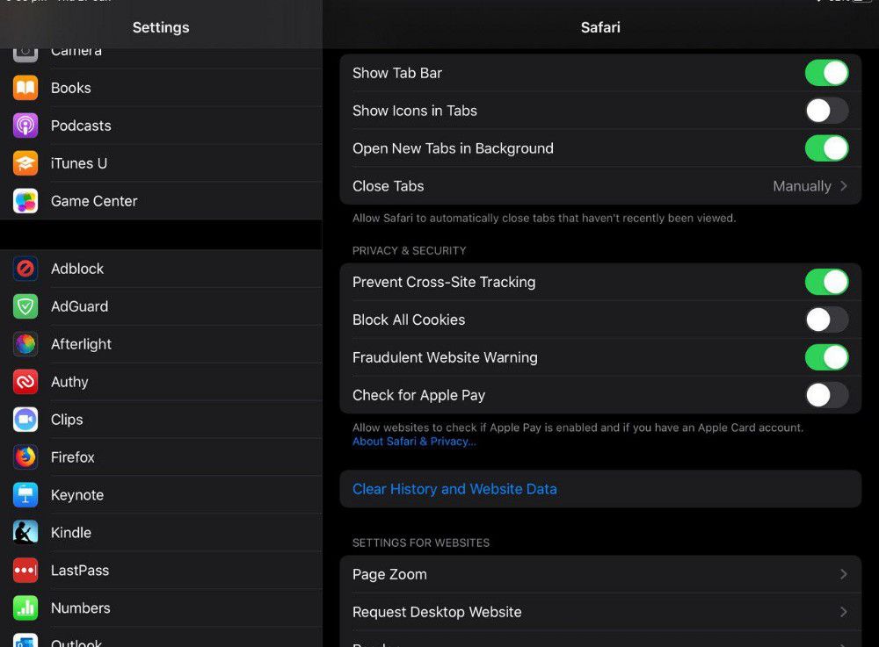The width and height of the screenshot is (879, 647).
Task: Open the LastPass icon
Action: point(25,571)
